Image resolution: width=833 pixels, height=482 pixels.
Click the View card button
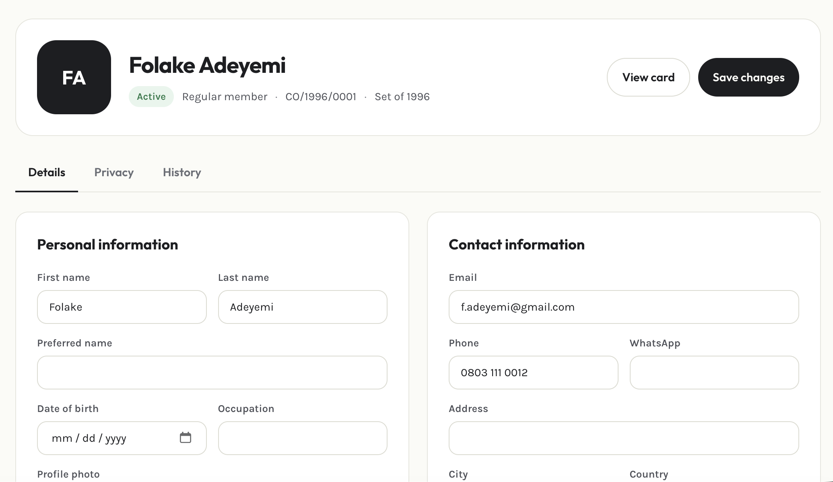[648, 77]
